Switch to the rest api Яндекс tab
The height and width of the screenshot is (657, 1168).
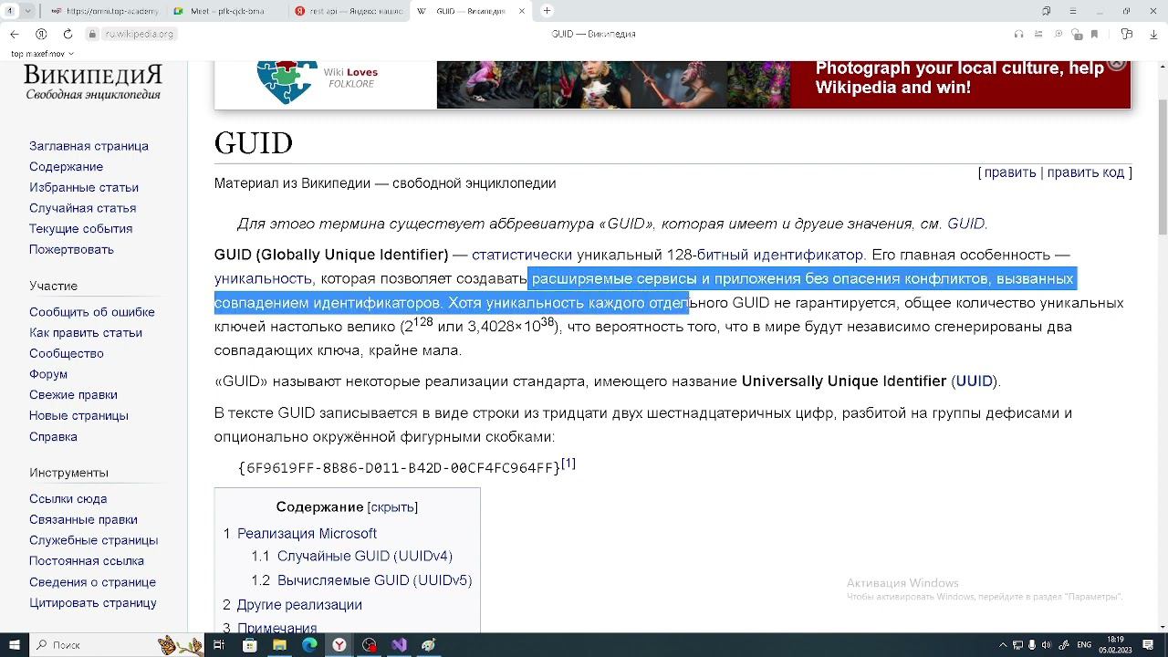(x=348, y=11)
